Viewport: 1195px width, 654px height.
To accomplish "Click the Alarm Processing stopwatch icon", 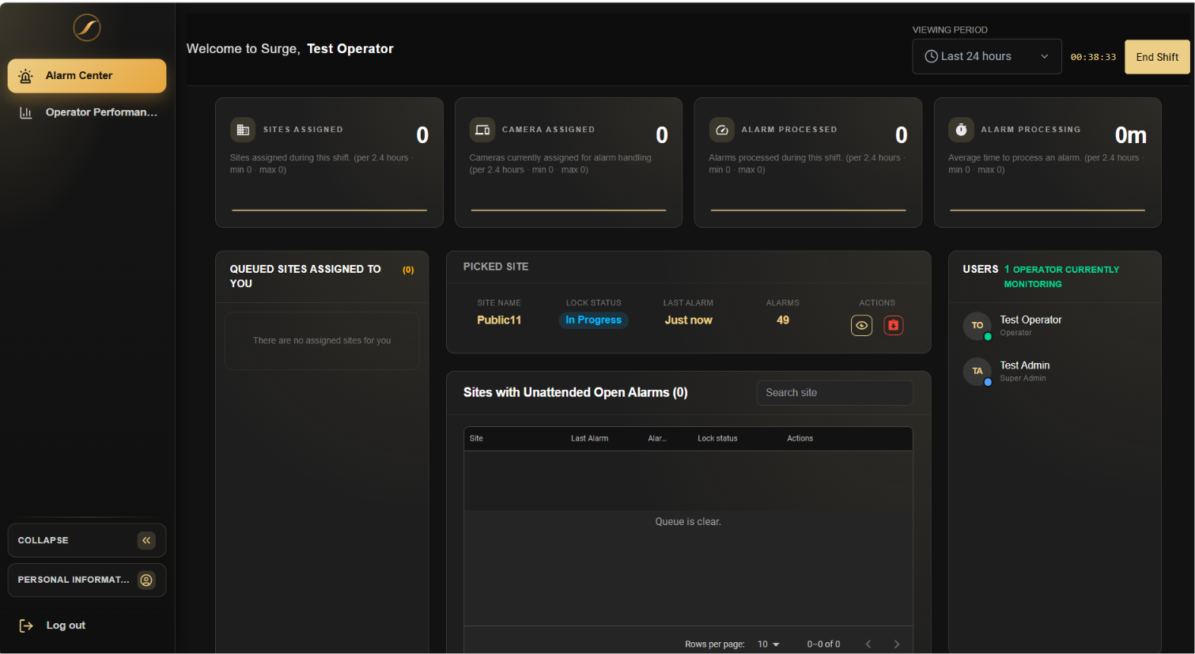I will 961,130.
